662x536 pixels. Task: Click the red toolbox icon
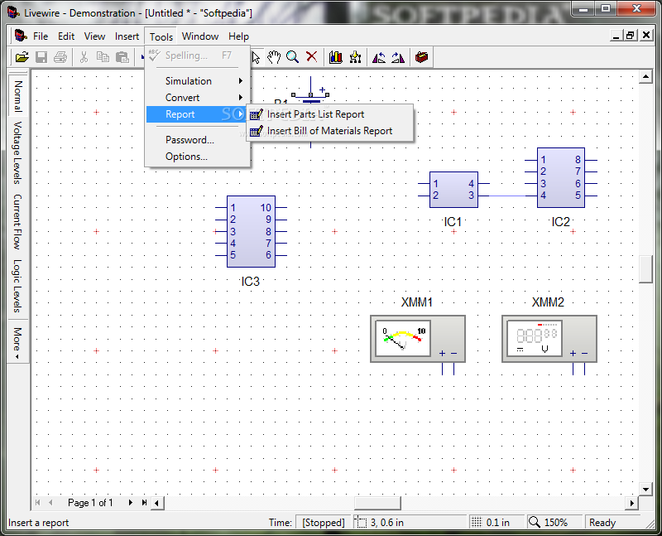point(421,56)
